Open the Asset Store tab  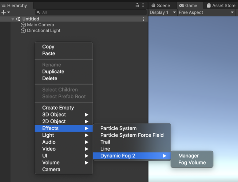(x=221, y=5)
